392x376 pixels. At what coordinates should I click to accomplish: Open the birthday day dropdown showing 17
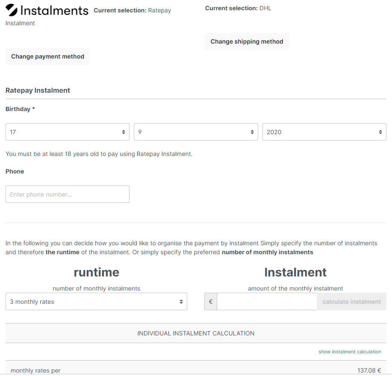point(68,132)
